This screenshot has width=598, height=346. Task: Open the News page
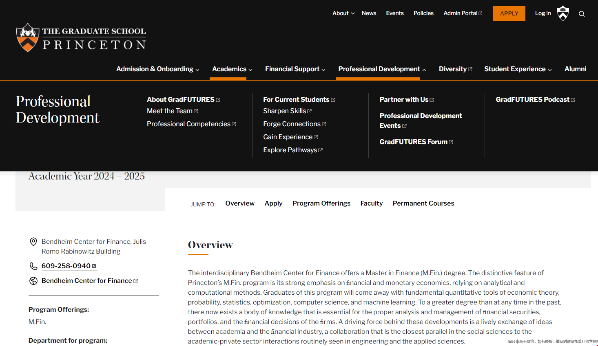pos(369,13)
